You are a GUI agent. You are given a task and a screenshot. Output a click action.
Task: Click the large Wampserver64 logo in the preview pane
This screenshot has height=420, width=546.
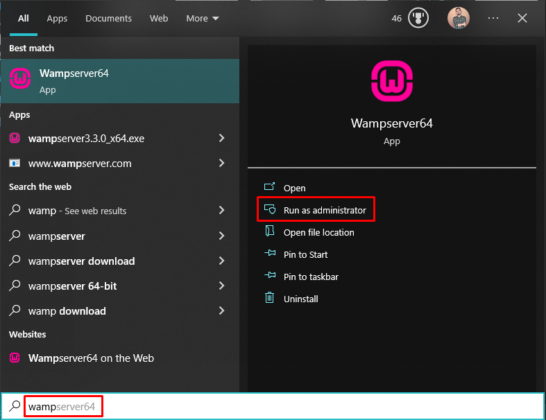pos(392,80)
